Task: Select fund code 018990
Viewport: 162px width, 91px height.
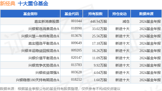Action: coord(76,28)
